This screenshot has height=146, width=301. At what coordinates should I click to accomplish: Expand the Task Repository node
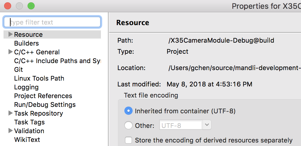11,113
